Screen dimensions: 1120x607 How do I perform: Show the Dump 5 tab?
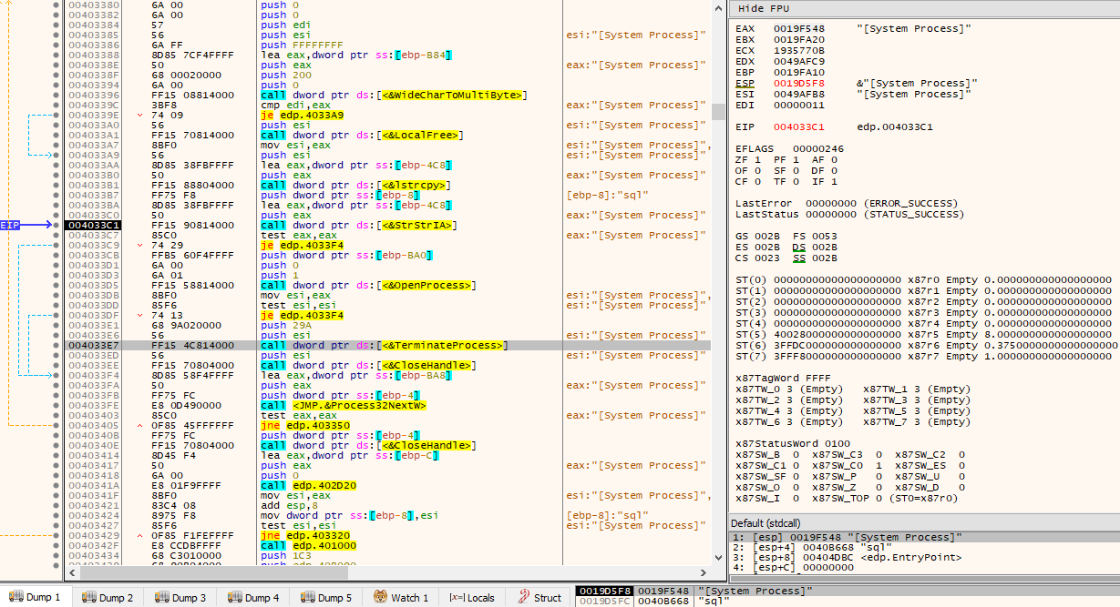pyautogui.click(x=326, y=598)
